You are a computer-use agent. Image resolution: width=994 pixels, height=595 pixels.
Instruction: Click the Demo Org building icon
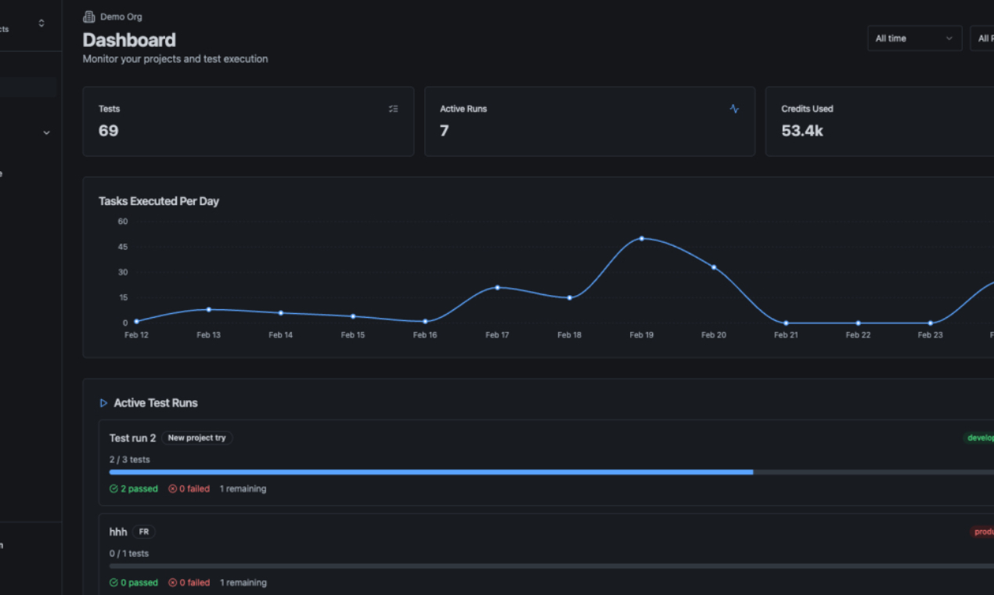pos(89,16)
